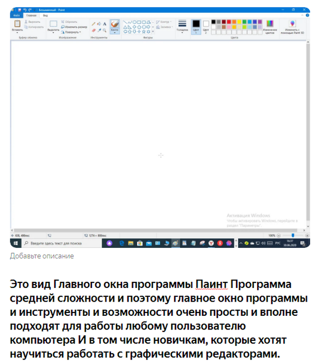Select the Pencil tool in Paint
This screenshot has width=318, height=362.
(x=93, y=24)
